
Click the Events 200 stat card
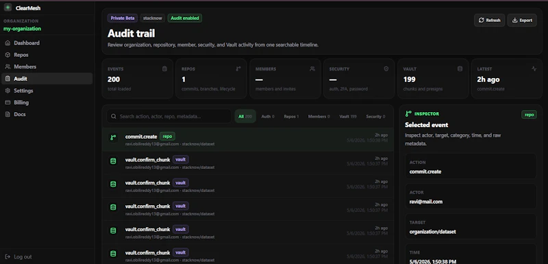138,79
